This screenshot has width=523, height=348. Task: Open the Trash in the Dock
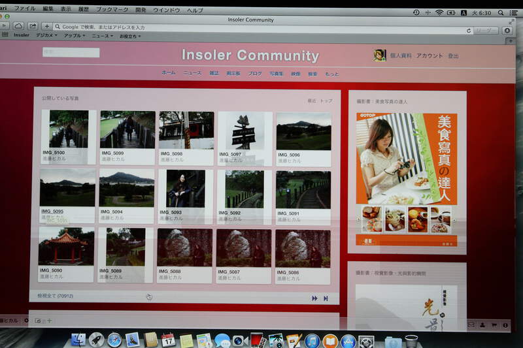pos(411,340)
